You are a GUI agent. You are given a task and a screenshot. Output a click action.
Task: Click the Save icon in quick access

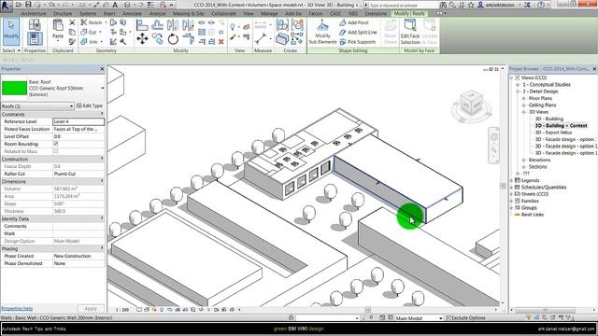(x=28, y=5)
